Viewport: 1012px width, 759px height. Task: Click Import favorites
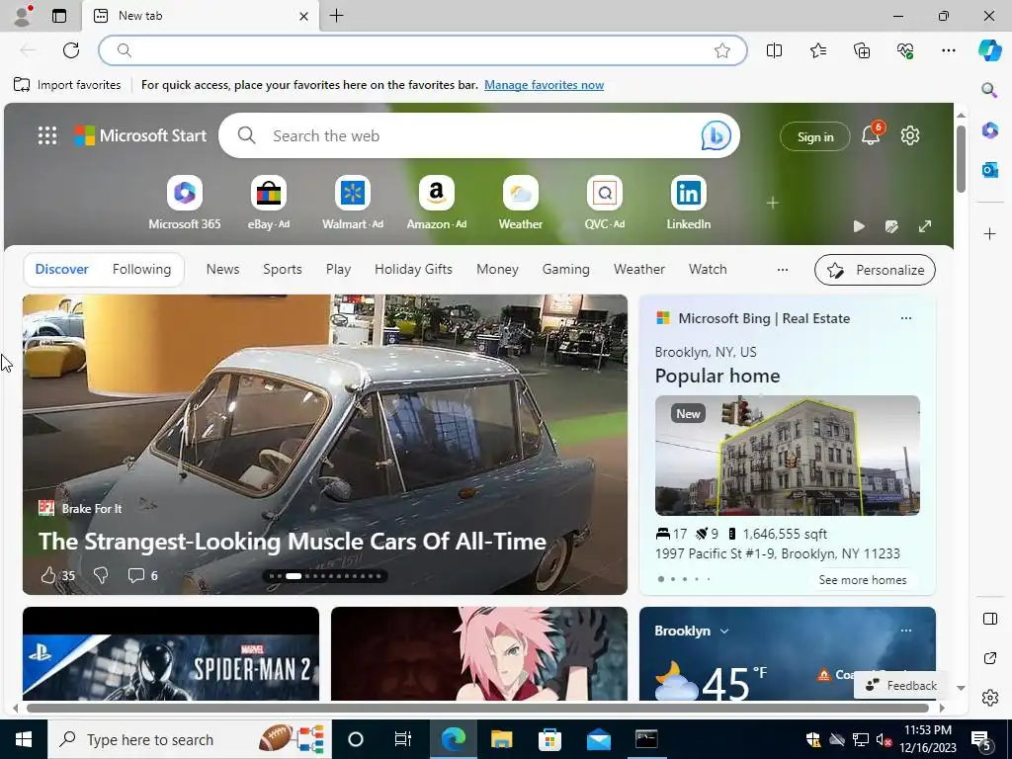[x=67, y=85]
